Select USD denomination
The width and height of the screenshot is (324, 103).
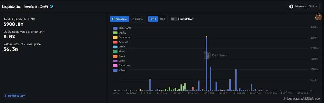click(x=163, y=19)
